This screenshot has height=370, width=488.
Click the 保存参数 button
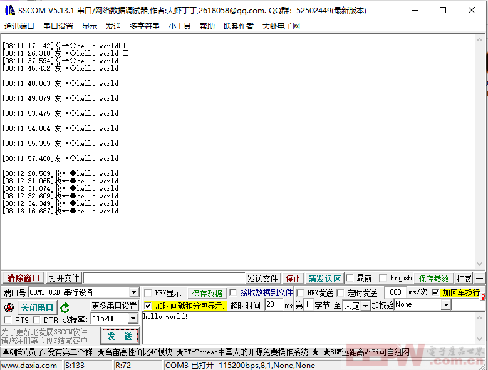click(x=434, y=279)
